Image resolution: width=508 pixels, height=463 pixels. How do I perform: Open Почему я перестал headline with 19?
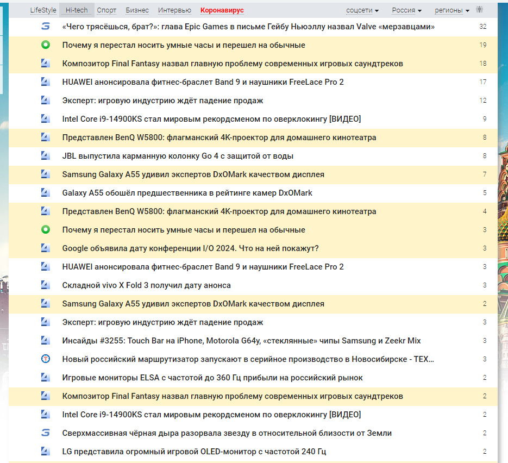pos(184,45)
